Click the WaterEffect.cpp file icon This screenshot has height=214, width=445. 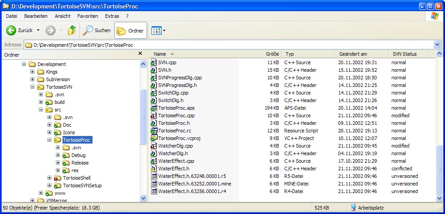click(x=154, y=161)
